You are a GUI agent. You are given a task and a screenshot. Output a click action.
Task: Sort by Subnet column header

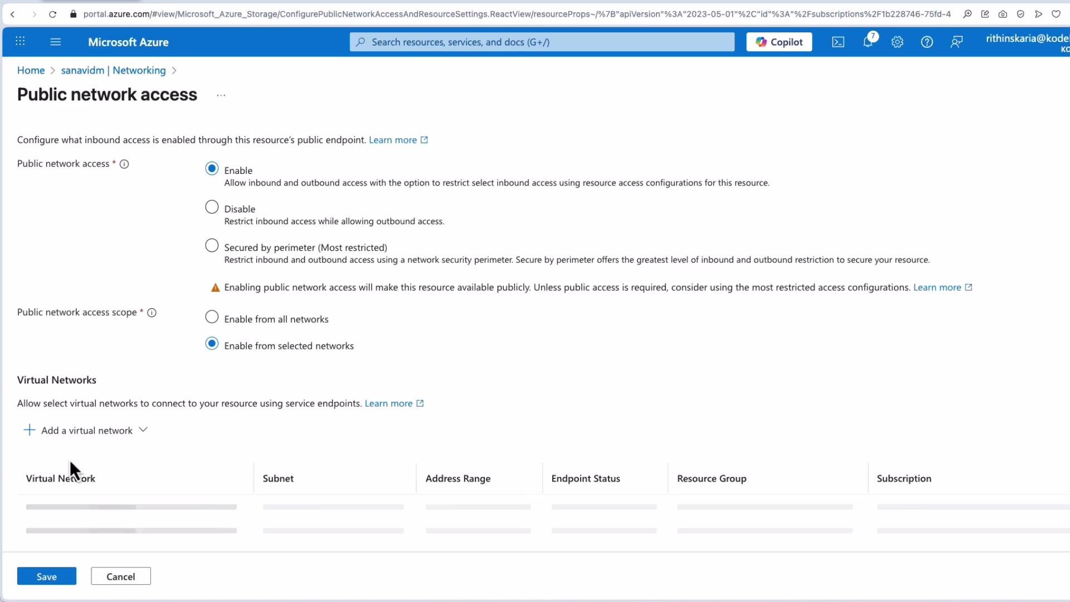278,478
